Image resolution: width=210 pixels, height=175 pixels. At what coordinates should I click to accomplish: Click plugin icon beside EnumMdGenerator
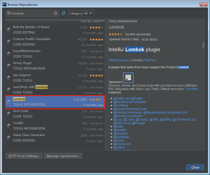(x=9, y=53)
